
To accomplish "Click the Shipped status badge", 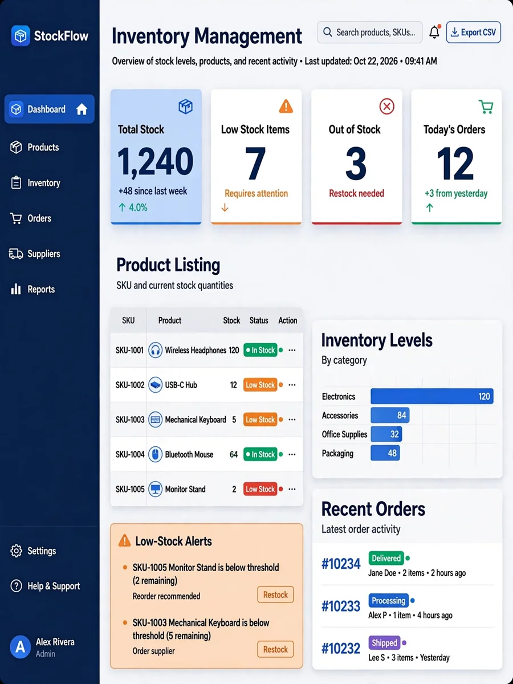I will pos(384,643).
